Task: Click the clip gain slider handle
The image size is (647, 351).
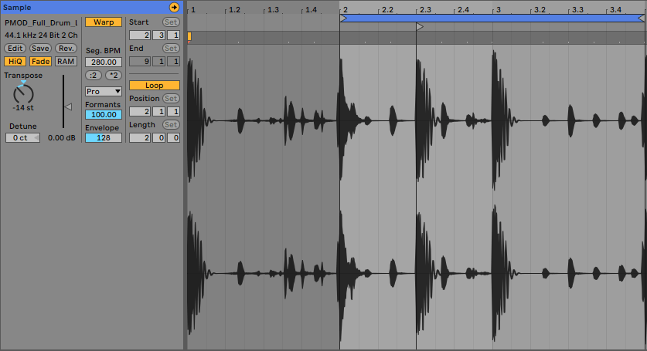Action: tap(68, 106)
